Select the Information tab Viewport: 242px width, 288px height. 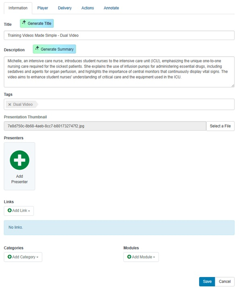click(18, 8)
